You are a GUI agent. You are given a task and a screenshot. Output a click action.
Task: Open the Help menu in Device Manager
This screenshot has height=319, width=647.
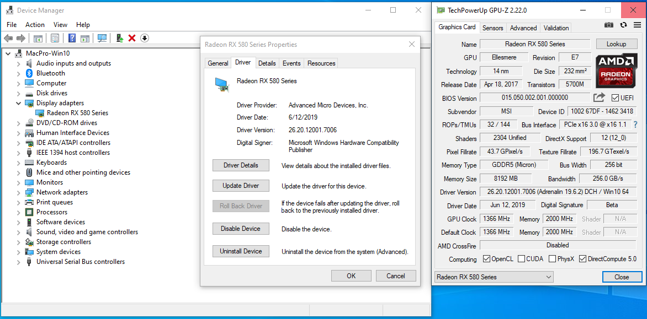click(x=83, y=25)
